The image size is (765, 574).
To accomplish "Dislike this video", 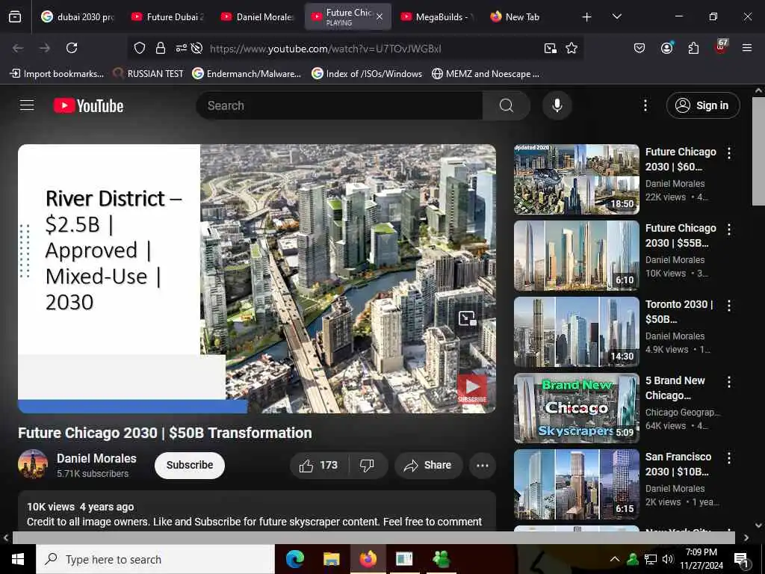I will (x=368, y=465).
